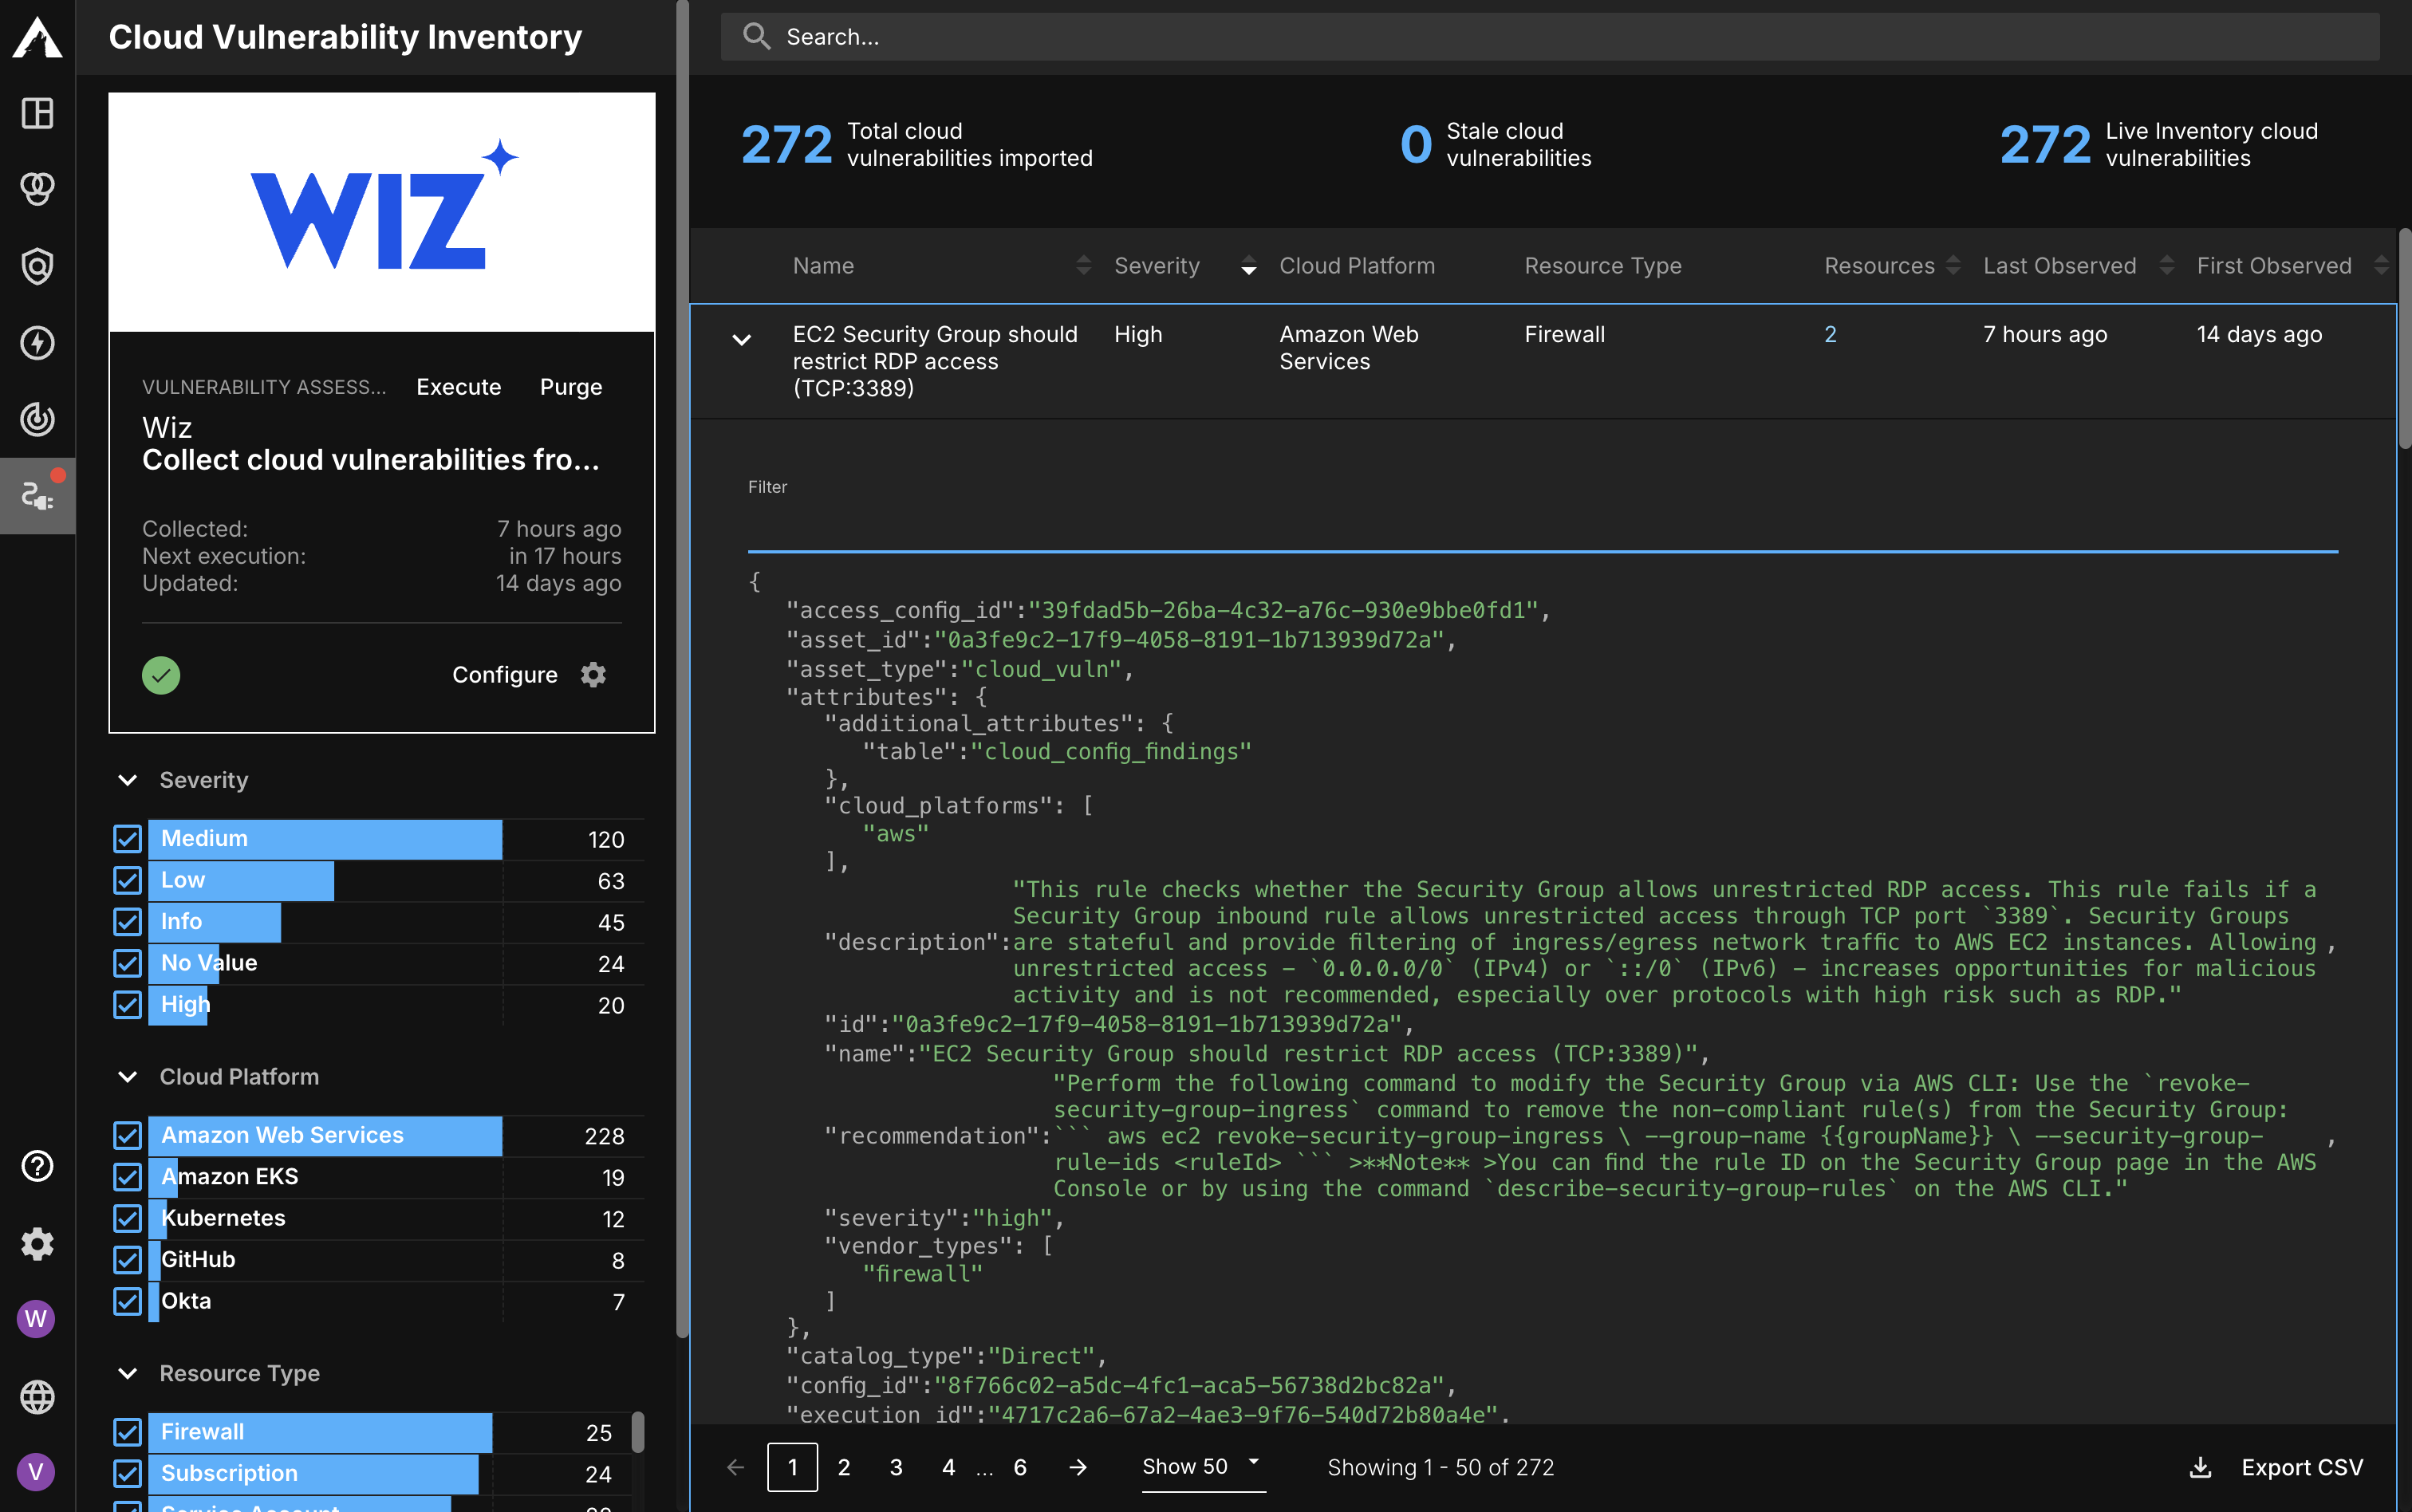This screenshot has width=2412, height=1512.
Task: Open the help question mark icon
Action: [37, 1166]
